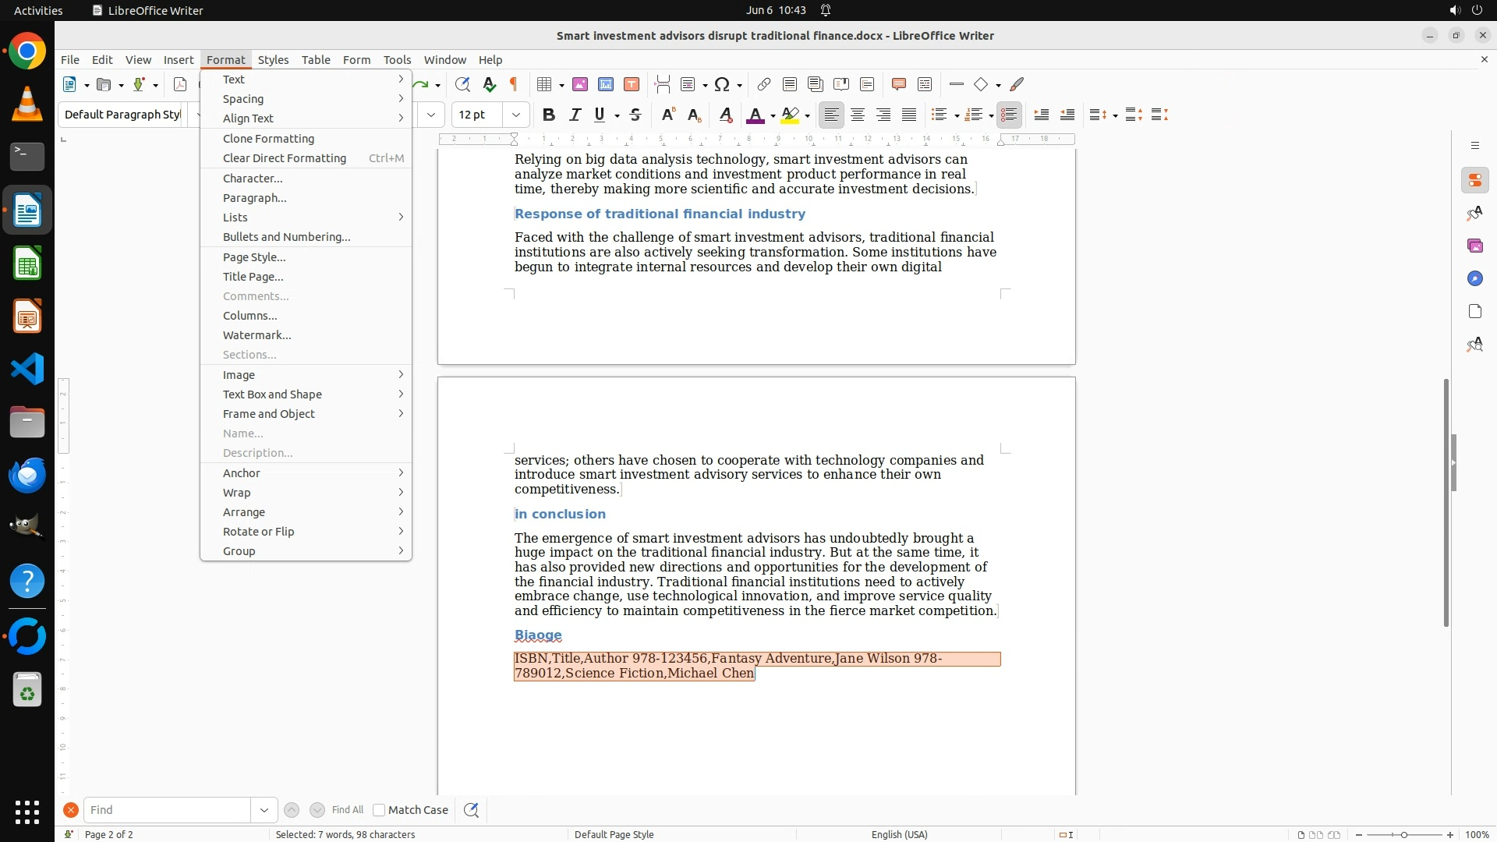Viewport: 1497px width, 842px height.
Task: Click the zoom slider in status bar
Action: coord(1404,834)
